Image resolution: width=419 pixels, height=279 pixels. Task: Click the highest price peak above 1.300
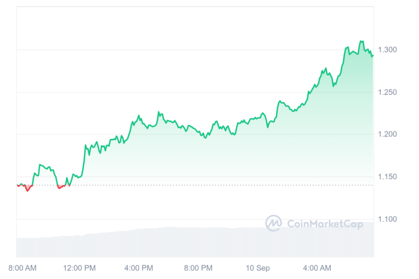point(361,41)
